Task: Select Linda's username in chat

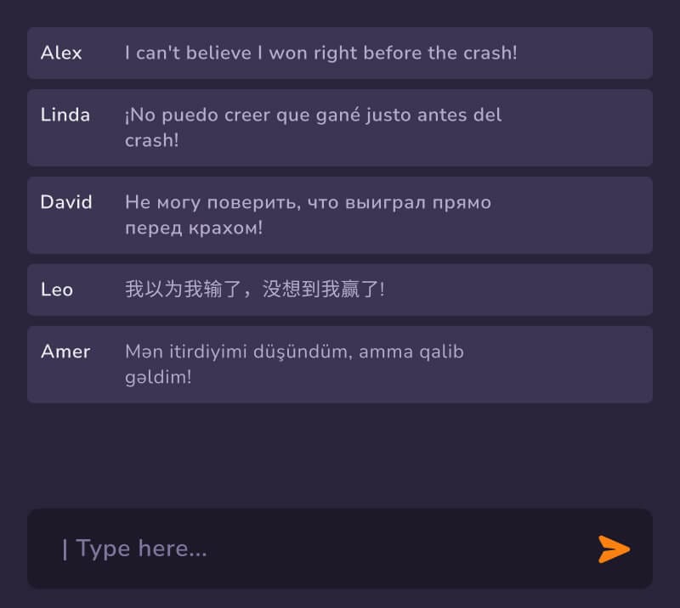Action: pos(65,115)
